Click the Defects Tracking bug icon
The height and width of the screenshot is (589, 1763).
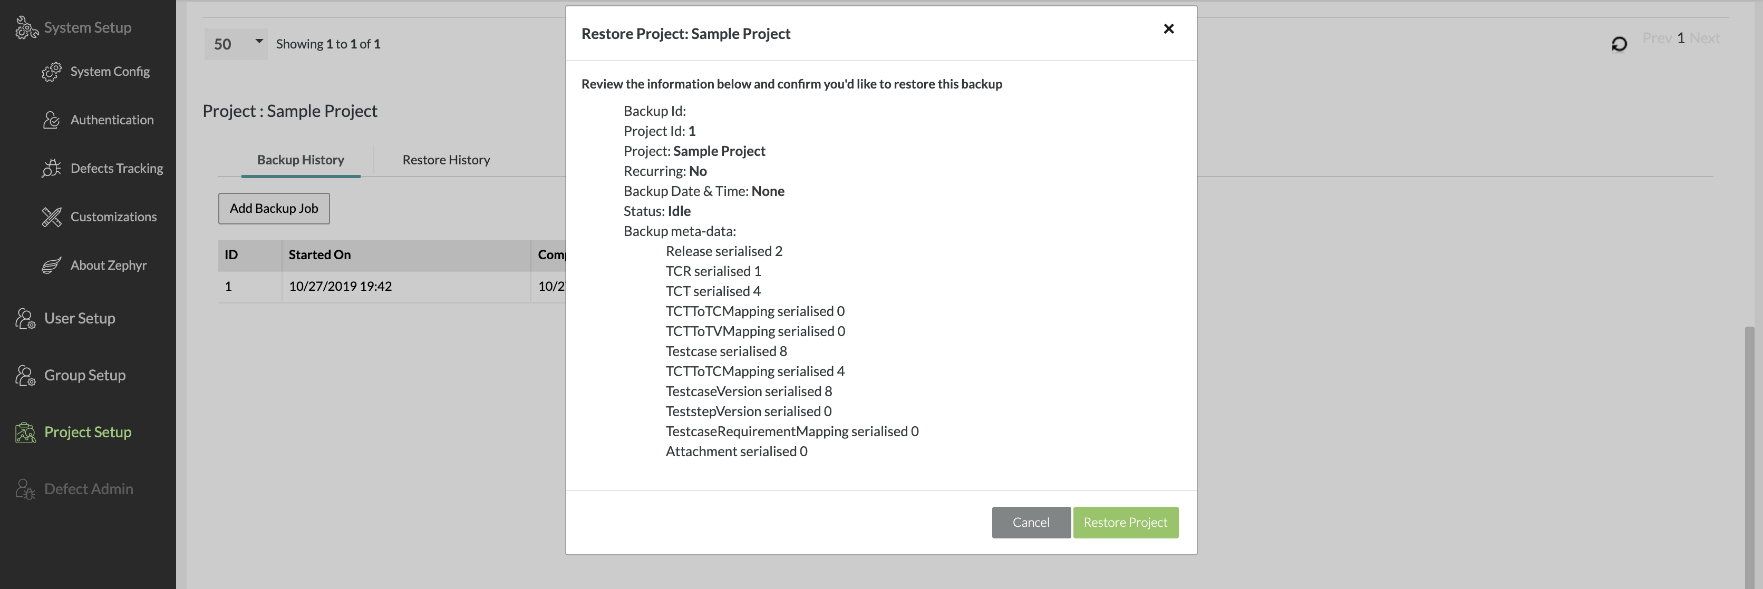point(51,168)
